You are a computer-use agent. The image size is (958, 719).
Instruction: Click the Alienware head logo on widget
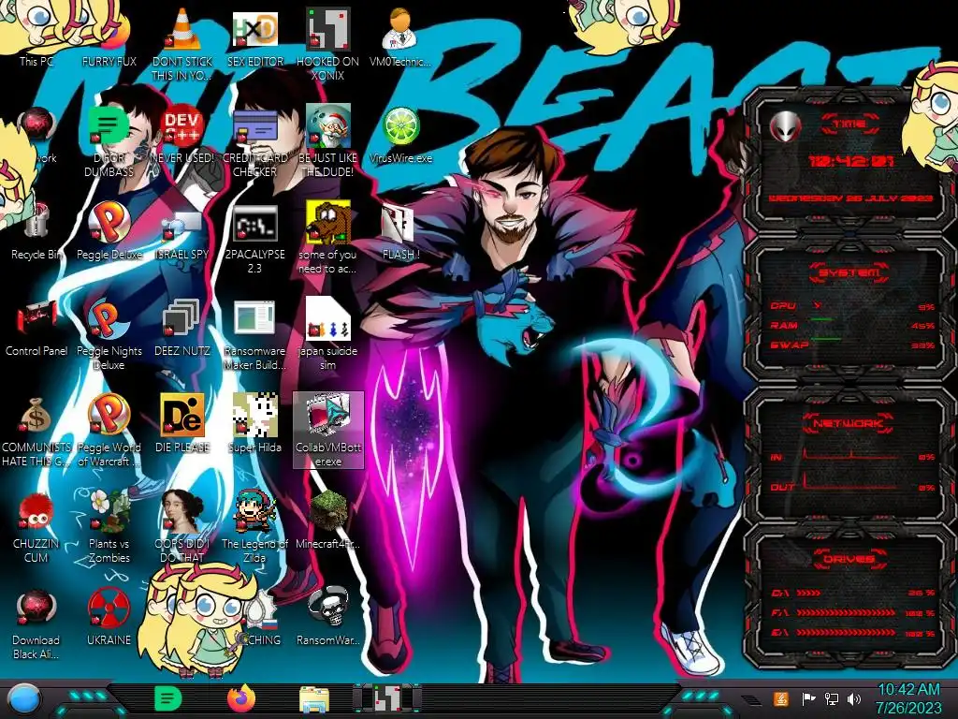point(785,126)
